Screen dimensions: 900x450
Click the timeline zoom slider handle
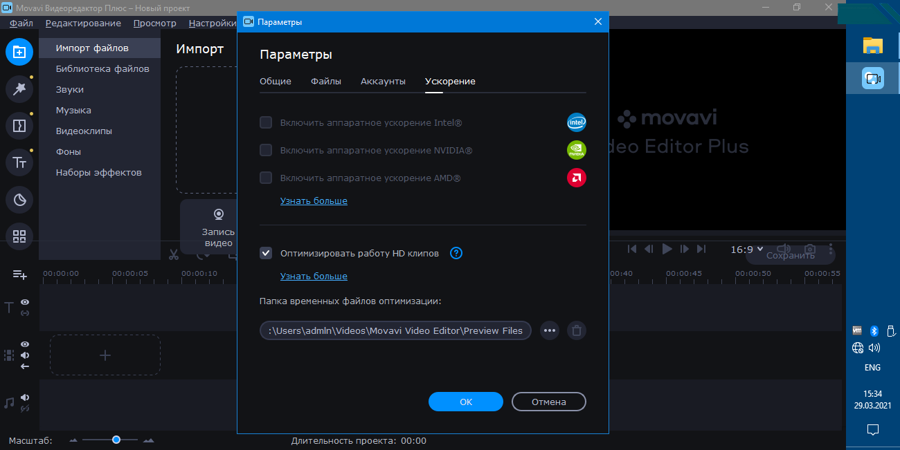click(x=116, y=440)
